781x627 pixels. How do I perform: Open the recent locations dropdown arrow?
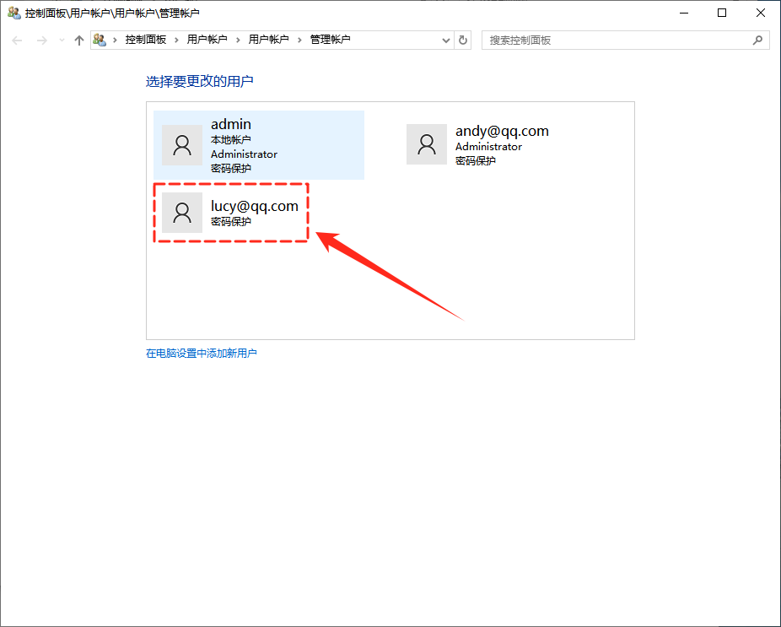(x=62, y=41)
